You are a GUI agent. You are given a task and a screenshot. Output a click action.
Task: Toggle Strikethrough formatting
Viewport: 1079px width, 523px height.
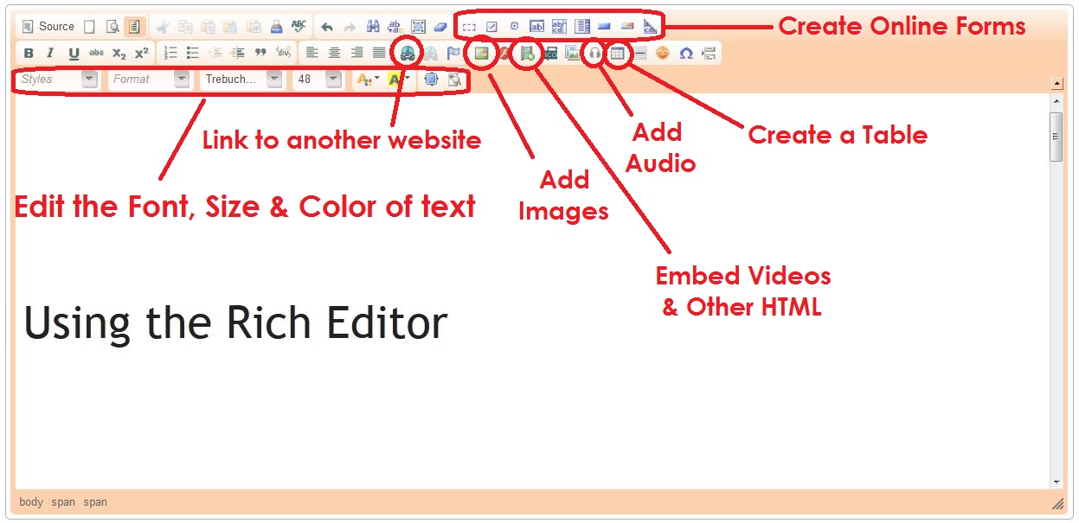click(96, 53)
